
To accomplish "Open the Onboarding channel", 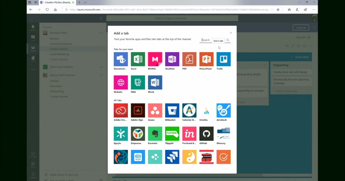I will click(56, 91).
